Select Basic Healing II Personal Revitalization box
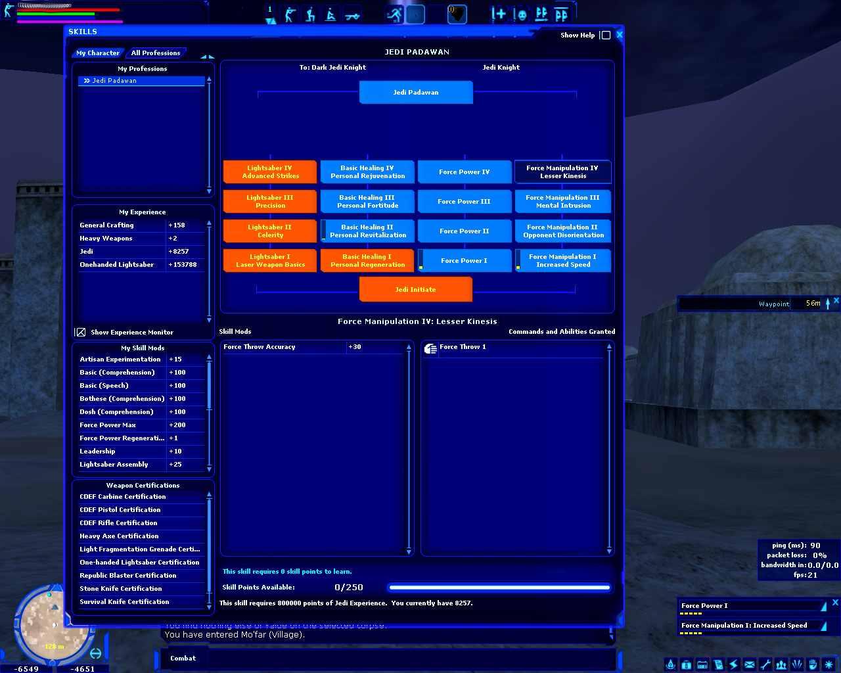The width and height of the screenshot is (841, 673). (x=367, y=231)
